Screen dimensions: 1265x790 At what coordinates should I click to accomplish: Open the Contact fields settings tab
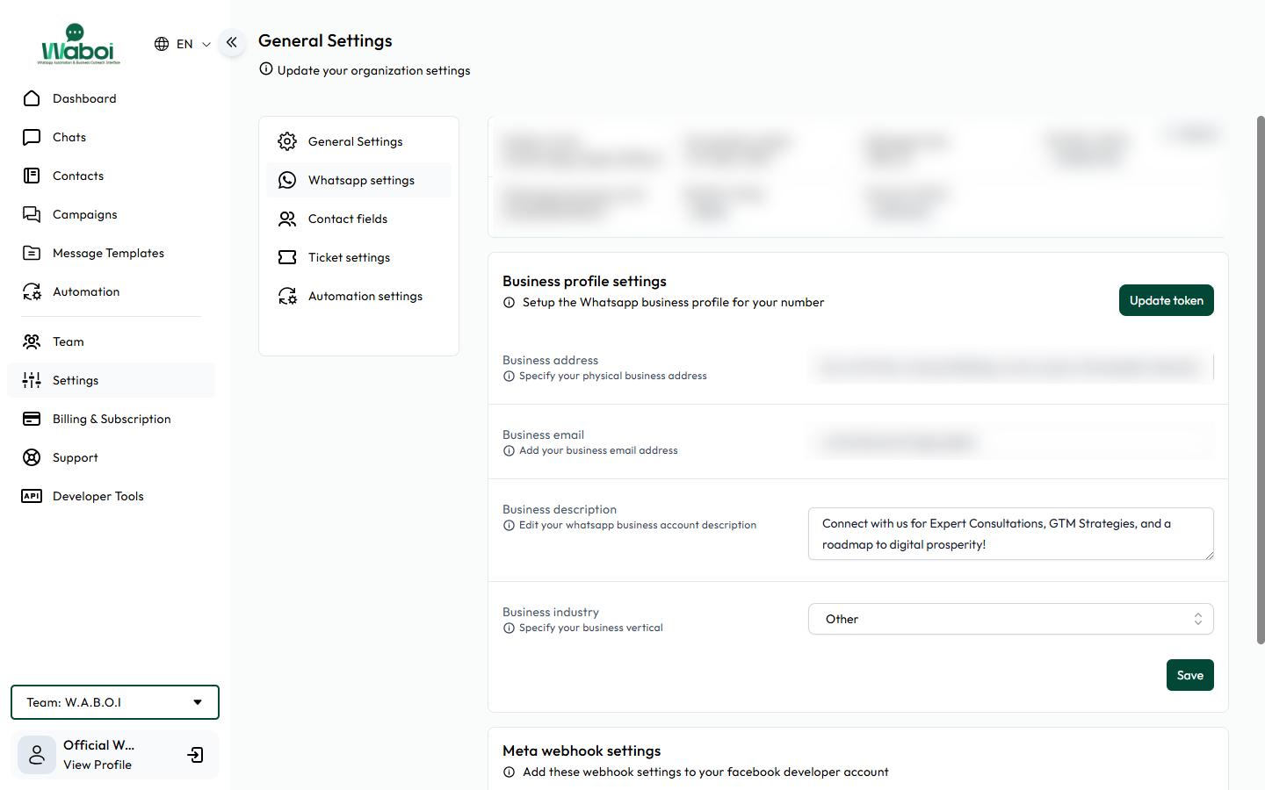pos(348,219)
